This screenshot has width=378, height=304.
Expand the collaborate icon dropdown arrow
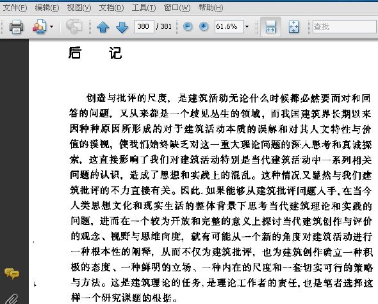[51, 26]
